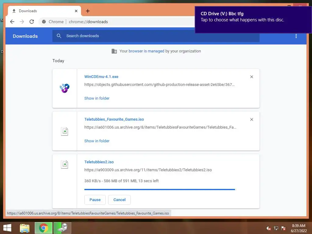Open the Action Center flag icon

tap(283, 228)
